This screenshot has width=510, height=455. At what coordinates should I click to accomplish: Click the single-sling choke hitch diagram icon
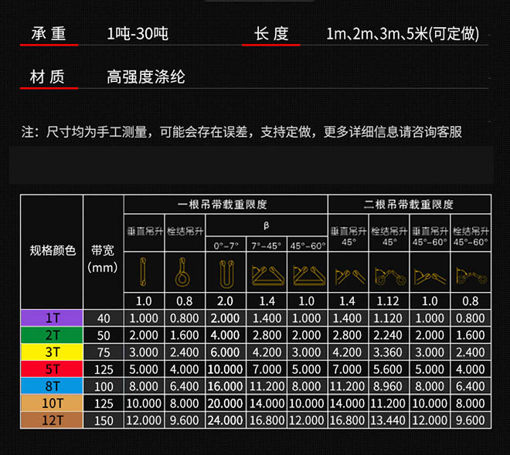185,272
